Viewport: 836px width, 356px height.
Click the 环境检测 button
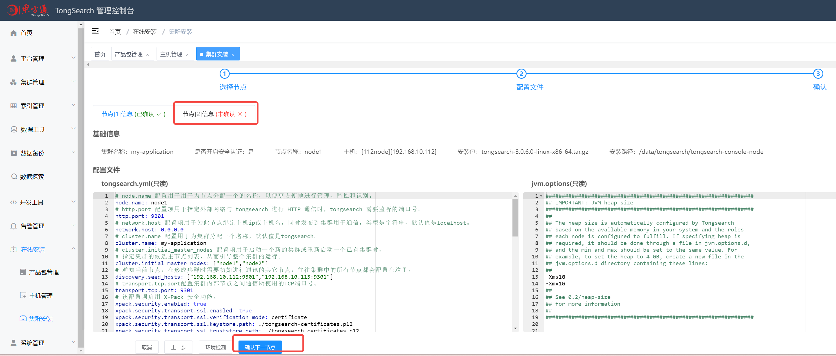[x=215, y=347]
